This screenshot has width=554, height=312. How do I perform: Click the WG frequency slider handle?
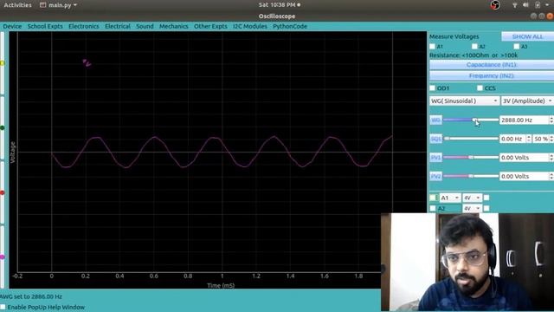click(x=475, y=120)
